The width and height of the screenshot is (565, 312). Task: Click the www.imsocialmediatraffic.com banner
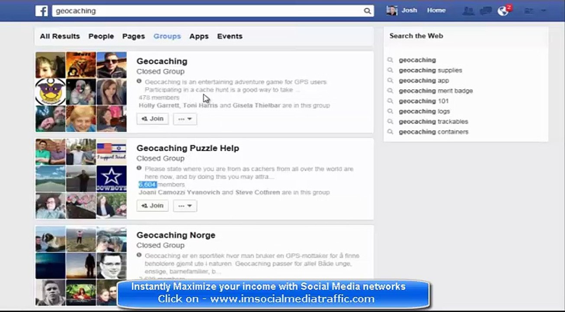[x=273, y=293]
